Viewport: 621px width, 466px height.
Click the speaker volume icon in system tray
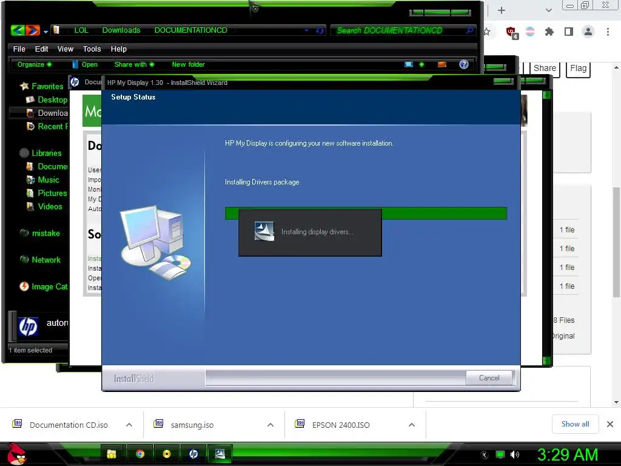[515, 454]
